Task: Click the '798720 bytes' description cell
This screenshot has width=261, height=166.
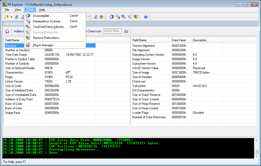Action: tap(201, 72)
